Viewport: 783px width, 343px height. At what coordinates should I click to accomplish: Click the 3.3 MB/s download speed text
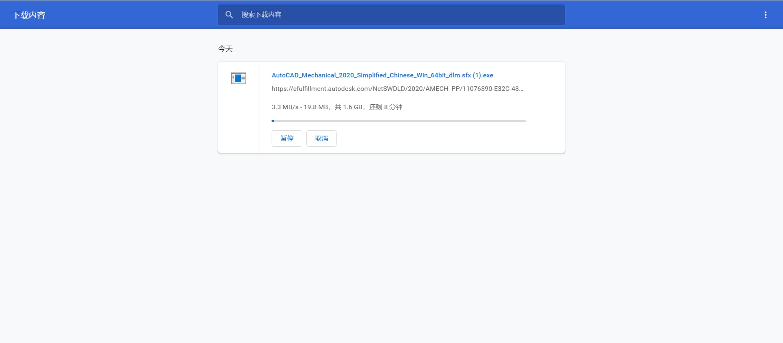[285, 107]
